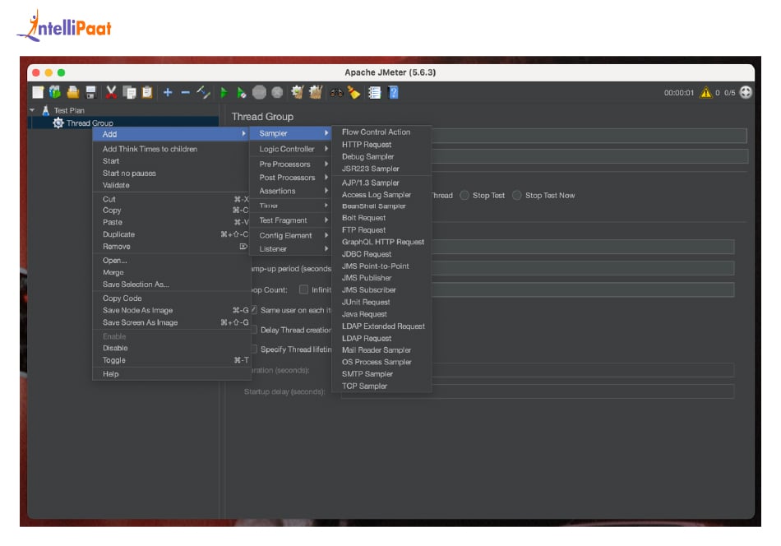This screenshot has width=781, height=546.
Task: Expand the Listener submenu
Action: point(290,248)
